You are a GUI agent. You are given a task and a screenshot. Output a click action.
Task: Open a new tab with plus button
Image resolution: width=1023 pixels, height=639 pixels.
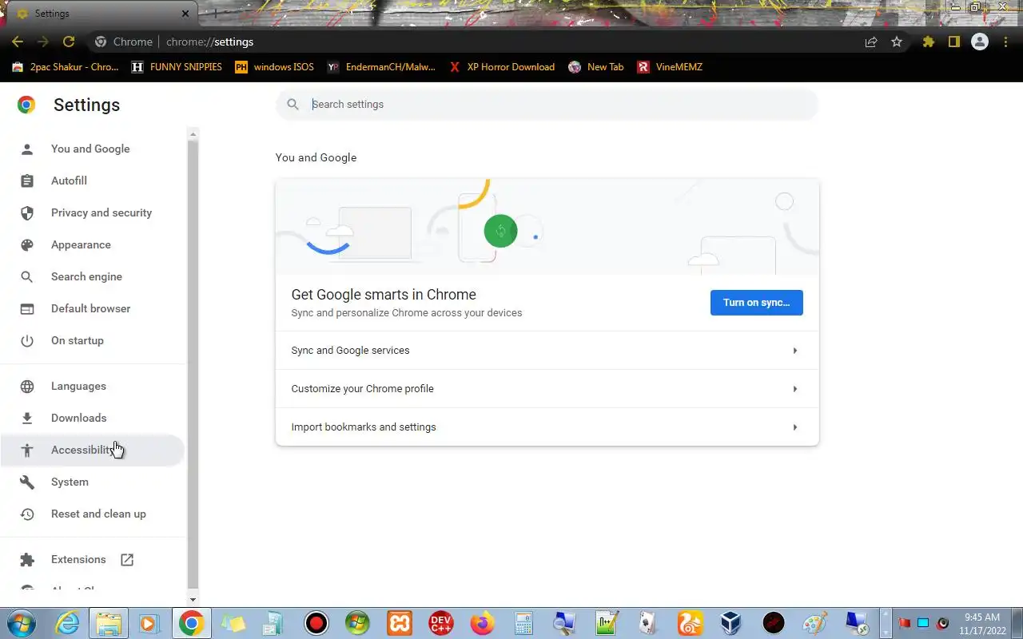214,14
